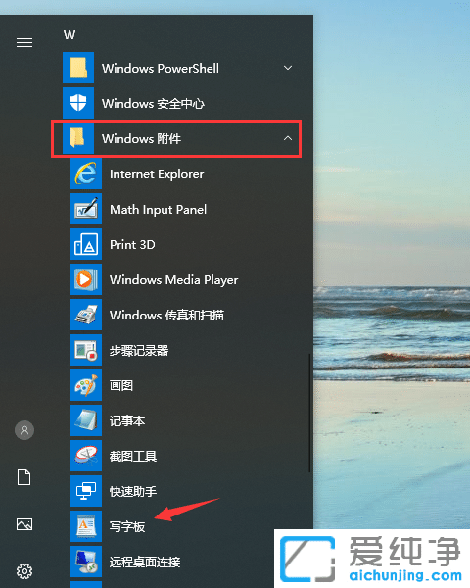Expand the Windows PowerShell chevron
Image resolution: width=470 pixels, height=588 pixels.
coord(288,68)
